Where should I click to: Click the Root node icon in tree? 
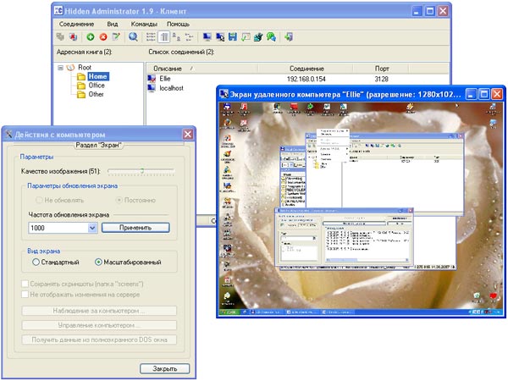tap(70, 68)
